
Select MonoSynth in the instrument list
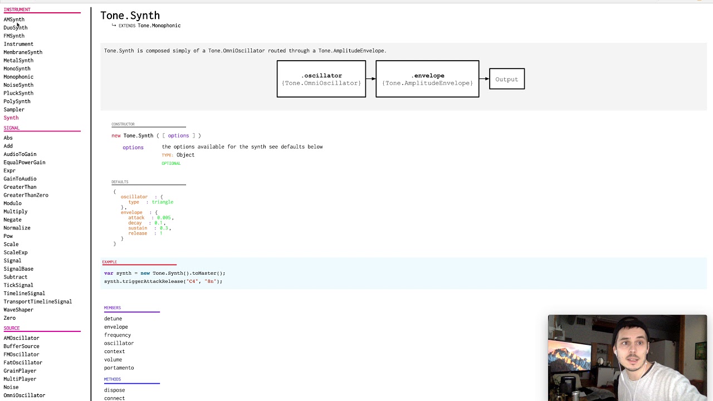pos(17,69)
